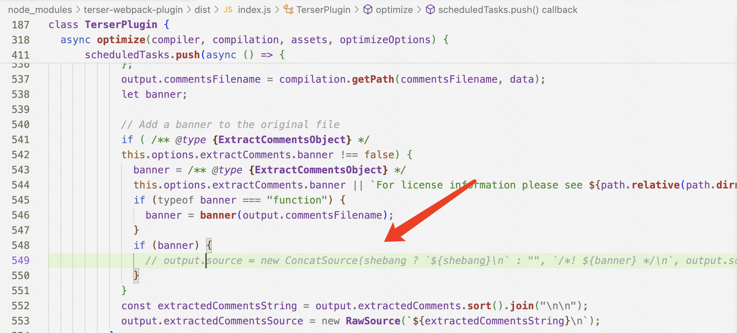Click the optimize method cube icon

pos(368,10)
